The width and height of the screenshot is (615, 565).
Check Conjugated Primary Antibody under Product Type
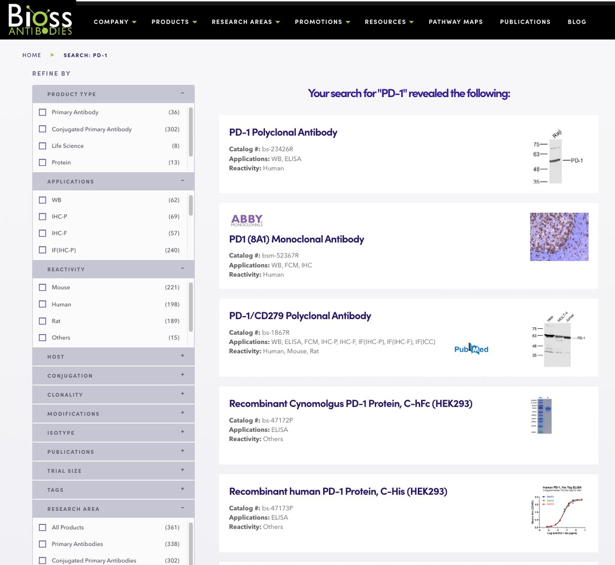(42, 129)
